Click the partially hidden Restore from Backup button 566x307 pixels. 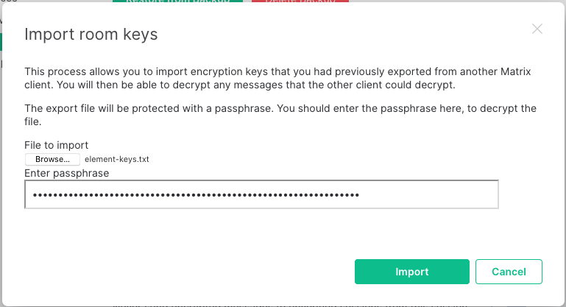click(x=177, y=1)
